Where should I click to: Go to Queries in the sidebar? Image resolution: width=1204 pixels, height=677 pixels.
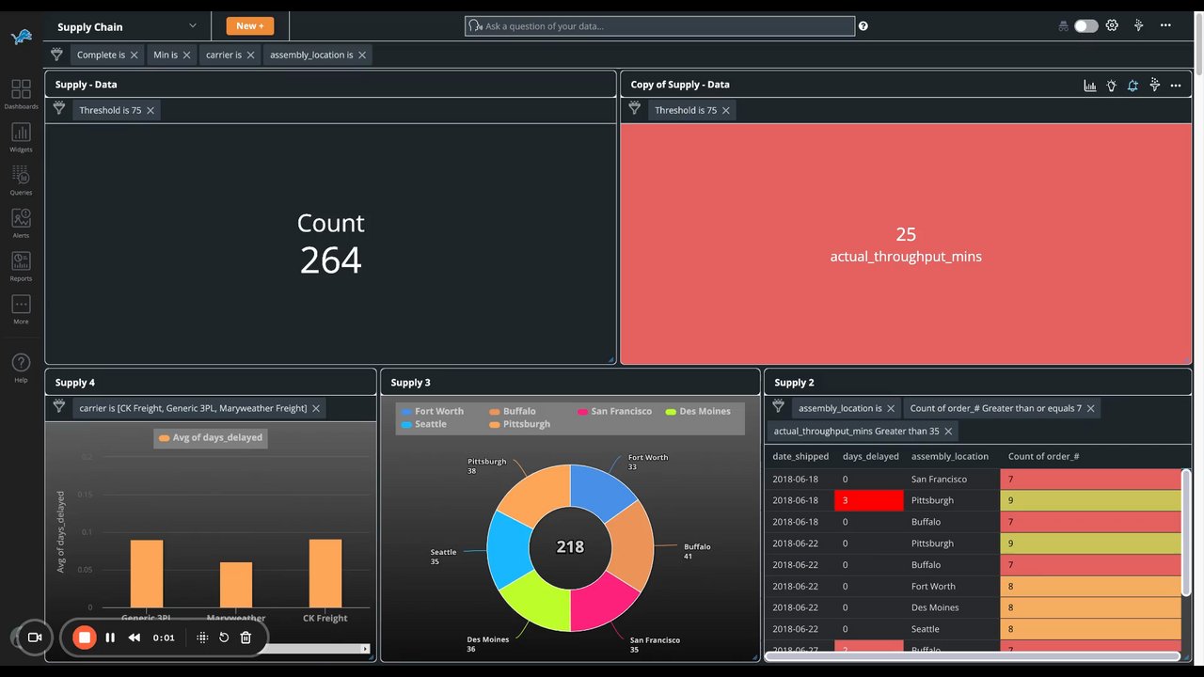(x=21, y=181)
